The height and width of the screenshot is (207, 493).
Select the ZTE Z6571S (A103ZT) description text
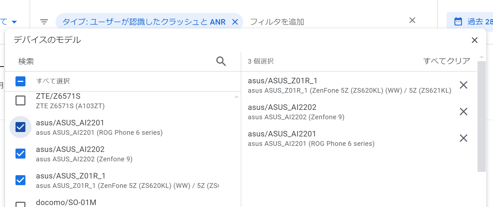point(70,106)
